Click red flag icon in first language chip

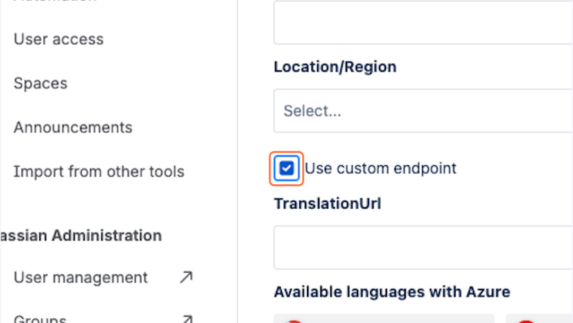(x=295, y=320)
